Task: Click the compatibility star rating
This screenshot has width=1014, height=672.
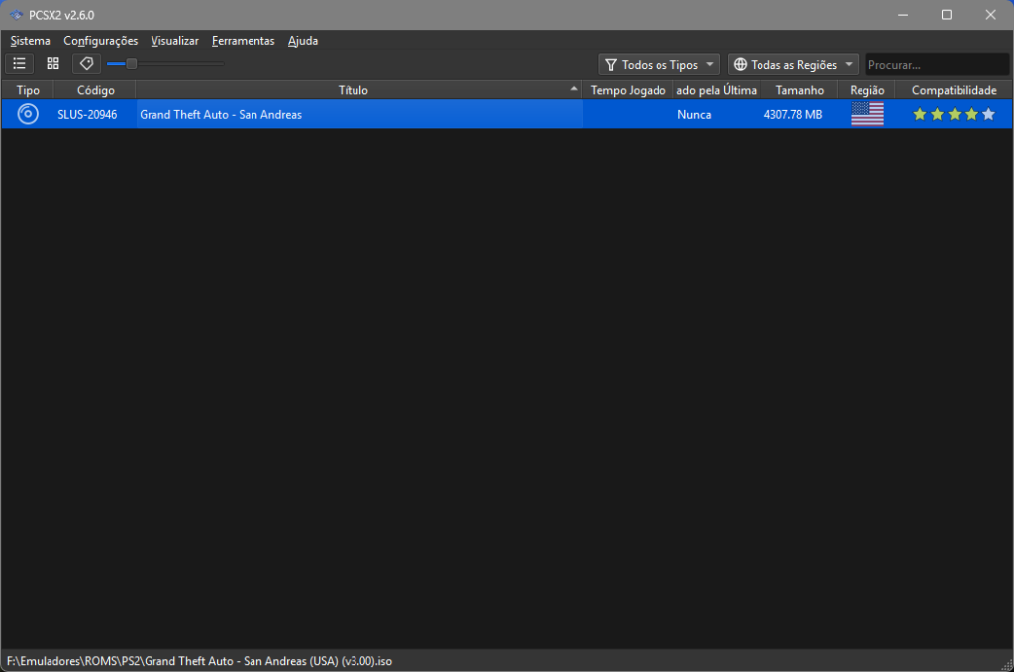Action: pyautogui.click(x=954, y=114)
